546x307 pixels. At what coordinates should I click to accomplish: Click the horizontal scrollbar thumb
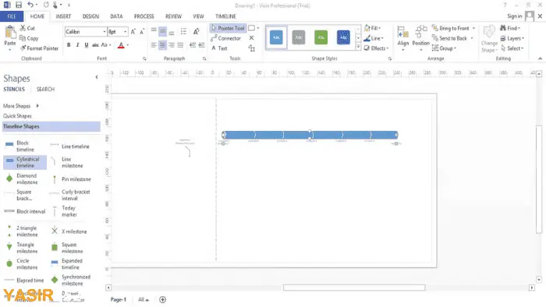click(354, 288)
